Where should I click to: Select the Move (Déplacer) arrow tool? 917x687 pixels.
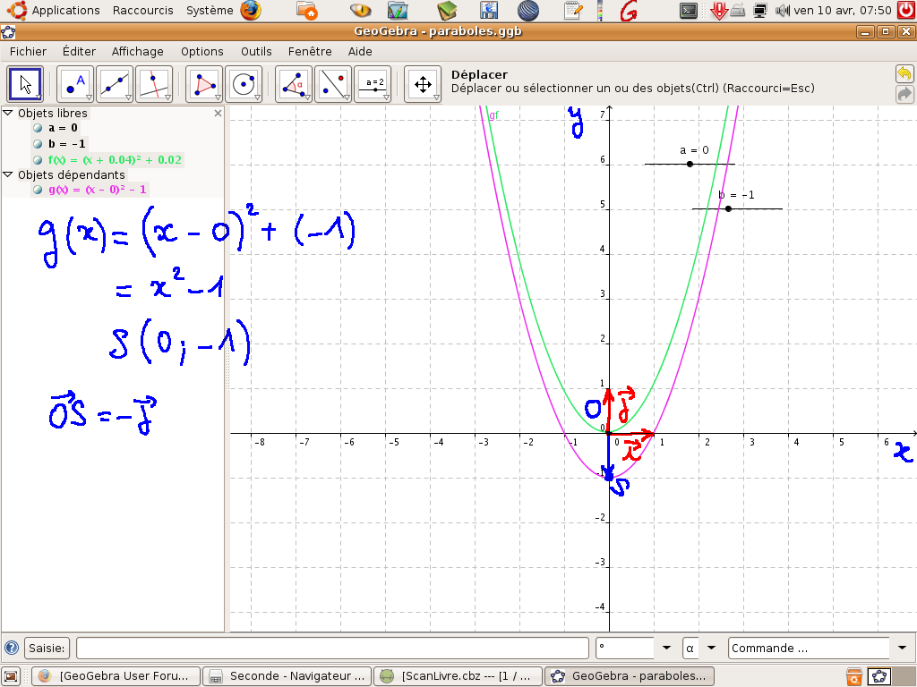point(25,85)
